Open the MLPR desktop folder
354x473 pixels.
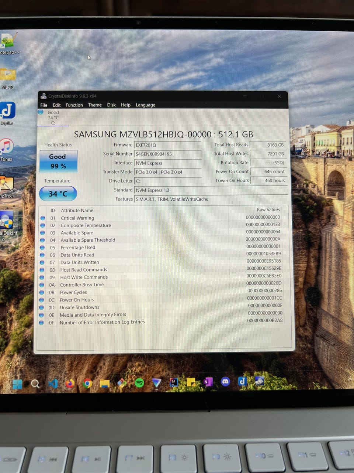click(7, 78)
